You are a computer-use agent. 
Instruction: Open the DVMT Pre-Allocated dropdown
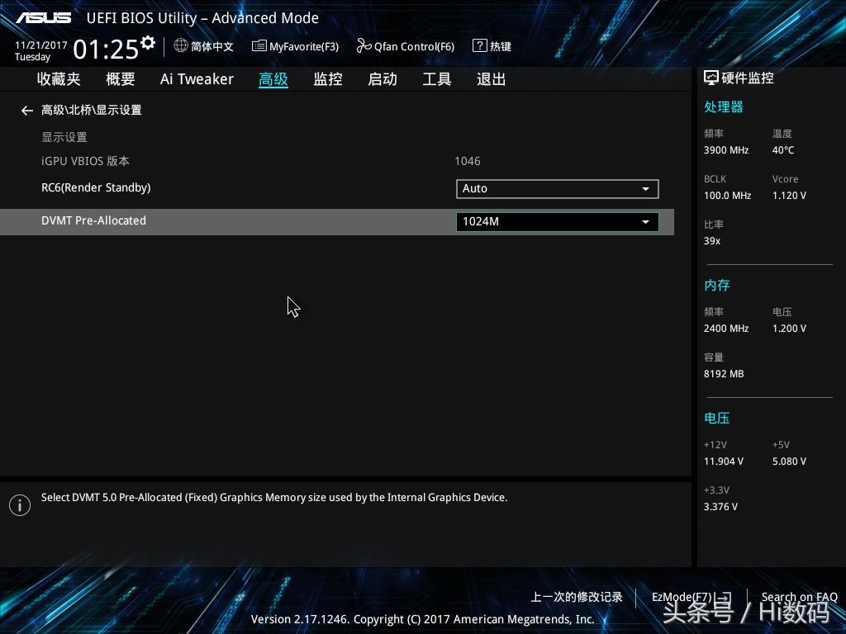pos(557,221)
